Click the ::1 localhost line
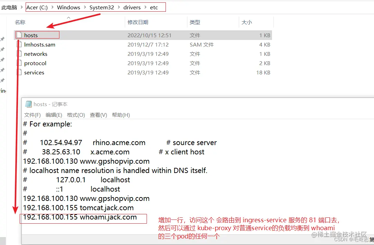The image size is (374, 245). 72,189
